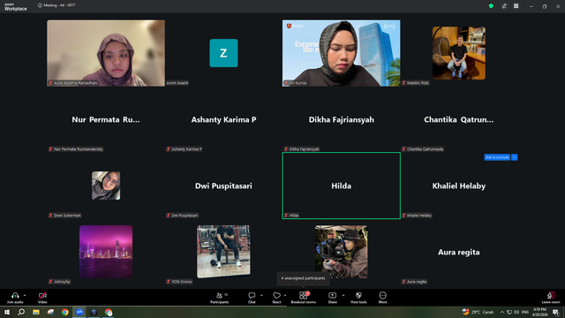Open the blue more-options button beside Ask to unmute
Screen dimensions: 565x318
coord(514,157)
